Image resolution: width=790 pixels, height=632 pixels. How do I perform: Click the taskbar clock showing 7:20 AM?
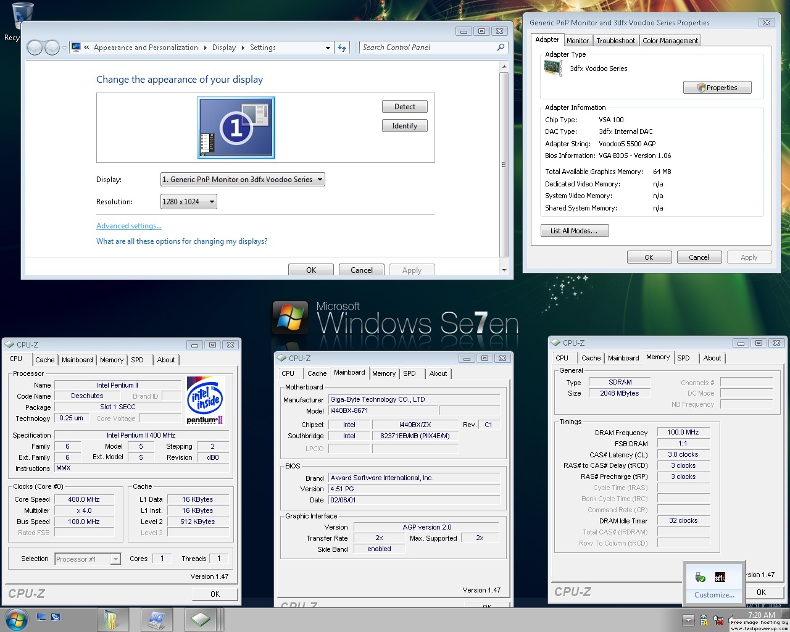tap(761, 615)
